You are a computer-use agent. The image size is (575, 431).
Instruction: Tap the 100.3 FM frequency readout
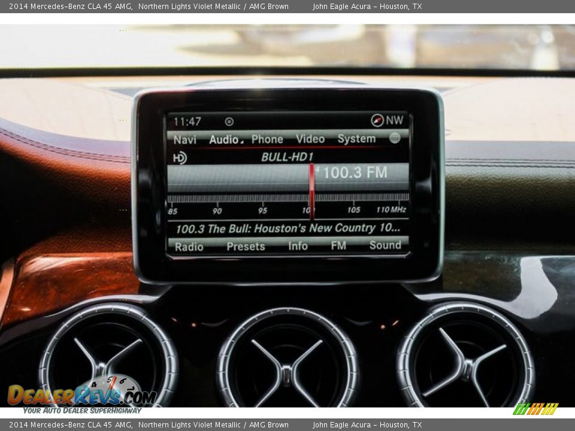[x=355, y=173]
